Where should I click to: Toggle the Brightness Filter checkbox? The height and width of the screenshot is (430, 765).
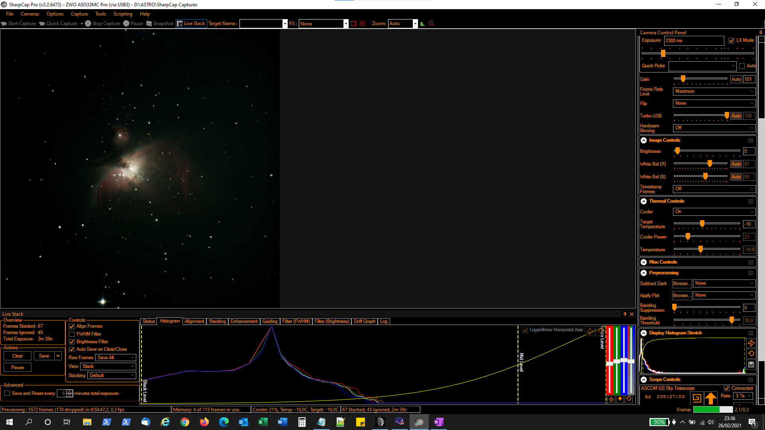72,342
